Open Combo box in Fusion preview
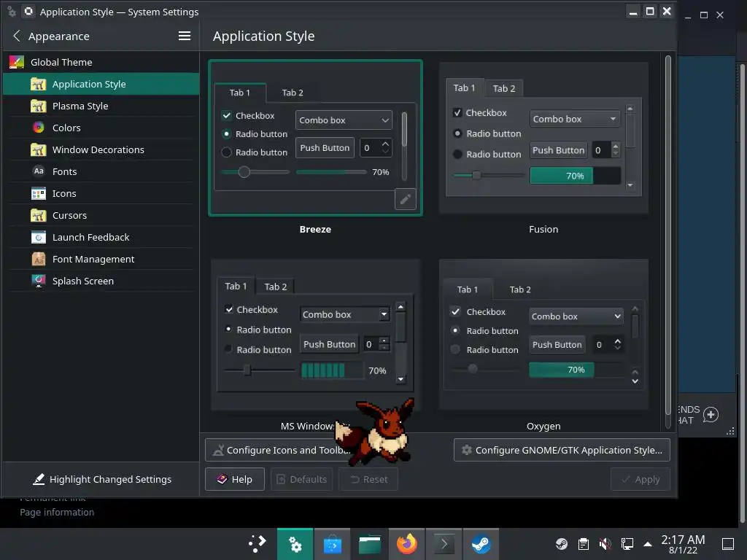 pyautogui.click(x=575, y=119)
